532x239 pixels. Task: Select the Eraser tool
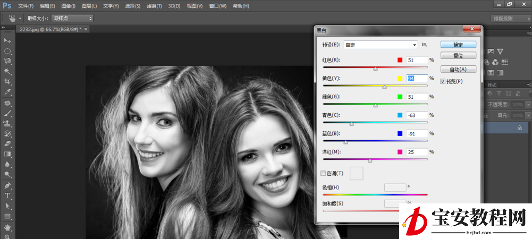coord(7,144)
